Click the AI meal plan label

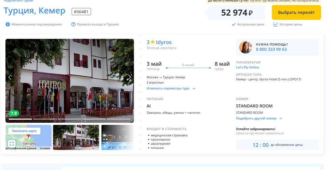coord(149,106)
